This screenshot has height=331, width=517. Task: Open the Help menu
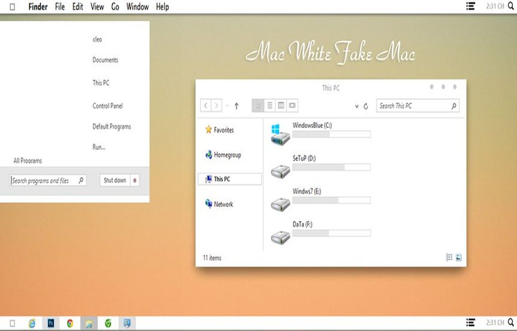coord(162,7)
